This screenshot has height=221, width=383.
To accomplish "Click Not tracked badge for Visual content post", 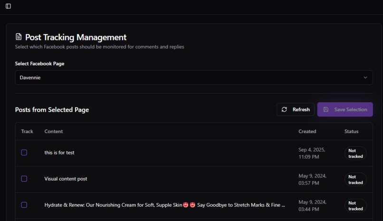I will (x=355, y=180).
